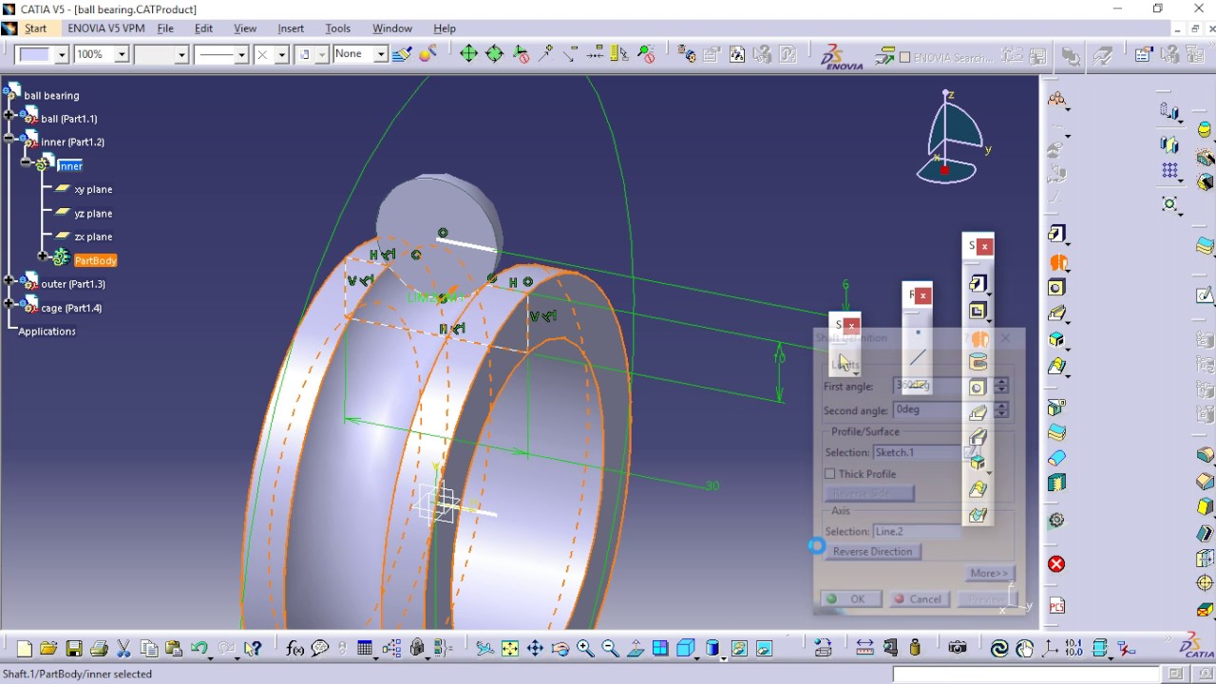This screenshot has height=684, width=1216.
Task: Click the Pad tool in right toolbar
Action: point(1057,235)
